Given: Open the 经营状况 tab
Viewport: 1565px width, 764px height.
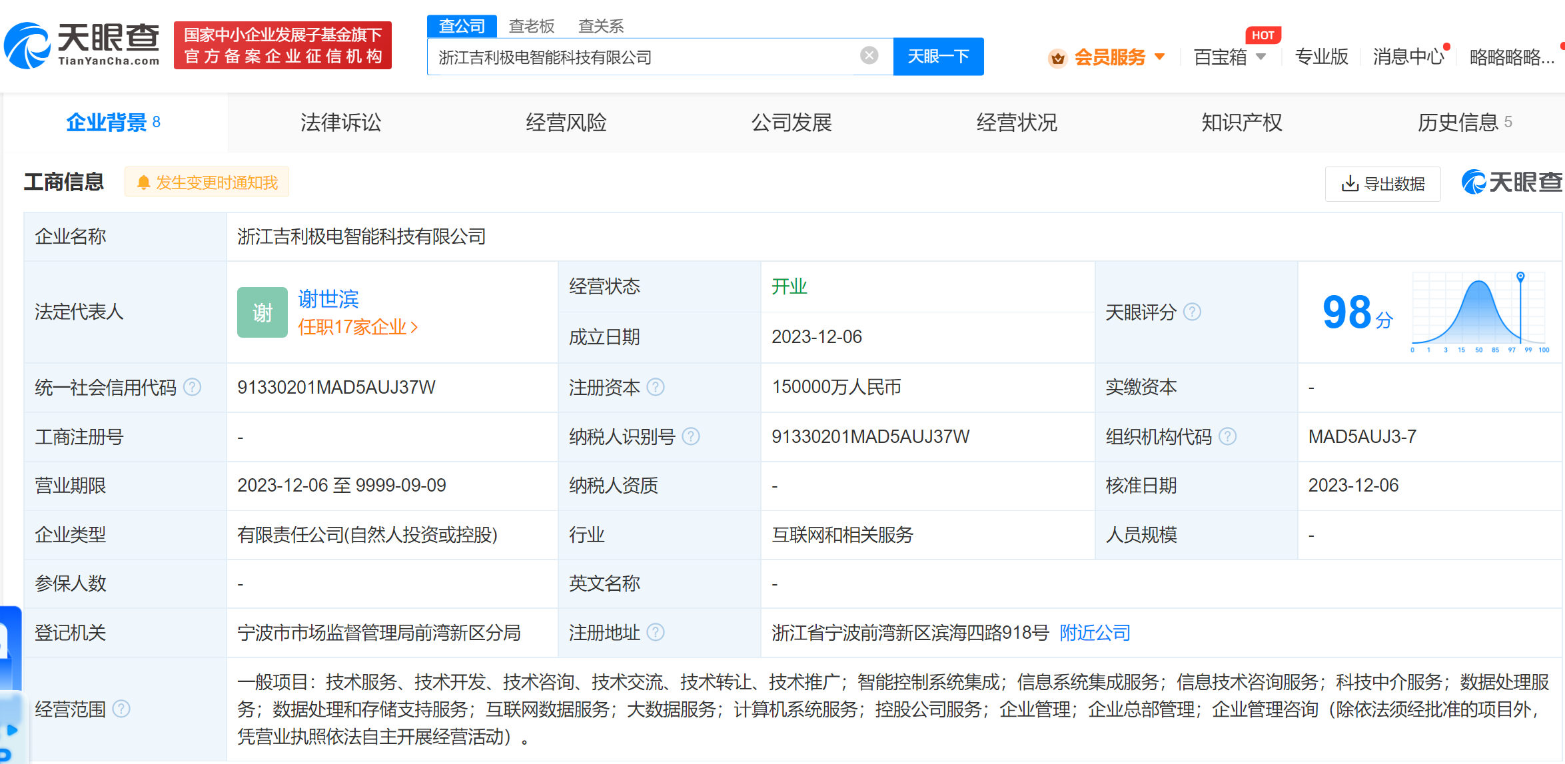Looking at the screenshot, I should coord(1017,123).
